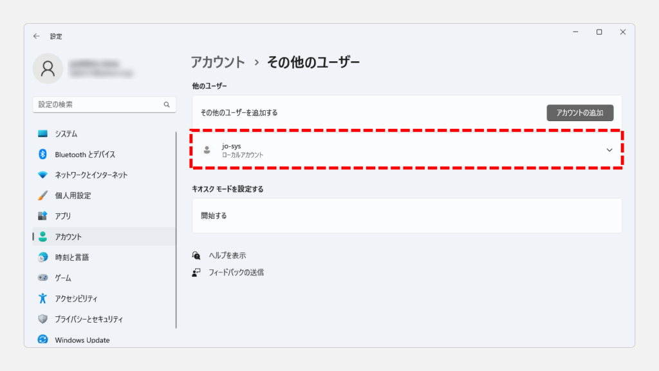The height and width of the screenshot is (371, 659).
Task: Open the ヘルプを表示 link
Action: pos(227,255)
